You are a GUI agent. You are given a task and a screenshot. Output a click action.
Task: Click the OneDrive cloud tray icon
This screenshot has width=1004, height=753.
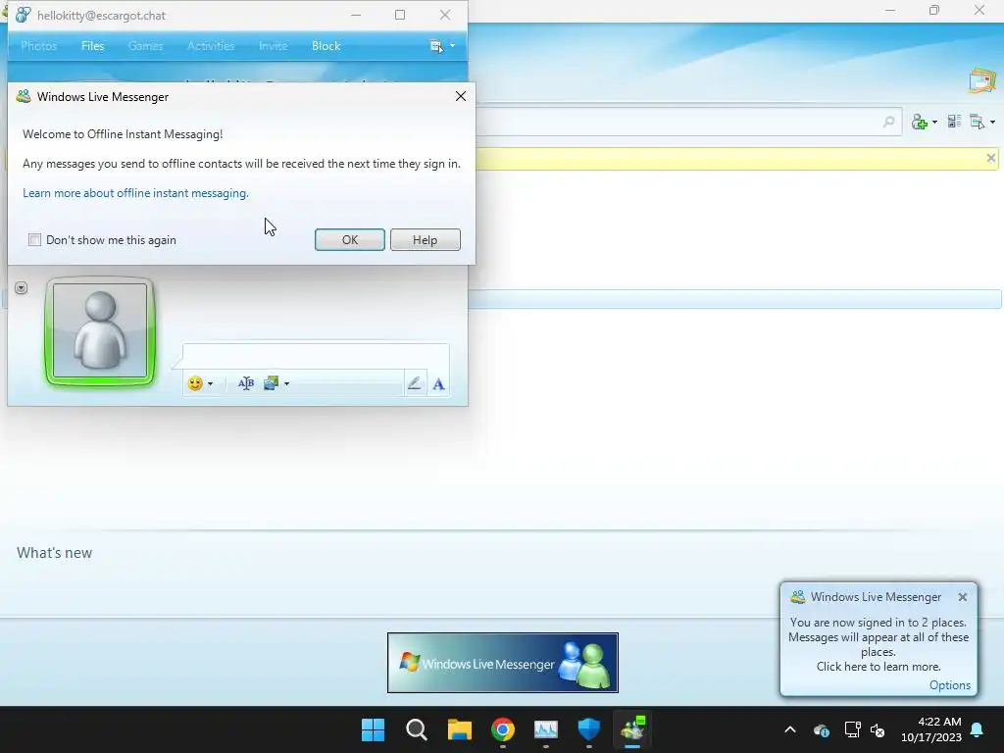(822, 729)
